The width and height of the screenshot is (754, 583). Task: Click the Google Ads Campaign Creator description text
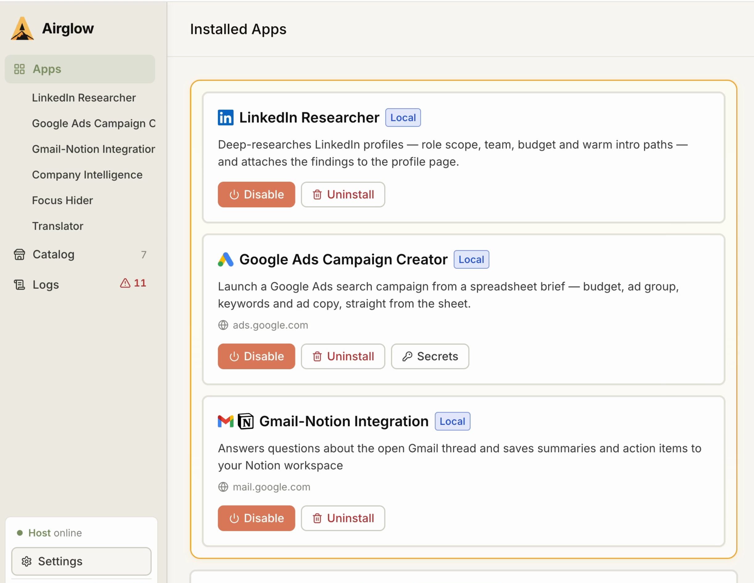pyautogui.click(x=449, y=295)
